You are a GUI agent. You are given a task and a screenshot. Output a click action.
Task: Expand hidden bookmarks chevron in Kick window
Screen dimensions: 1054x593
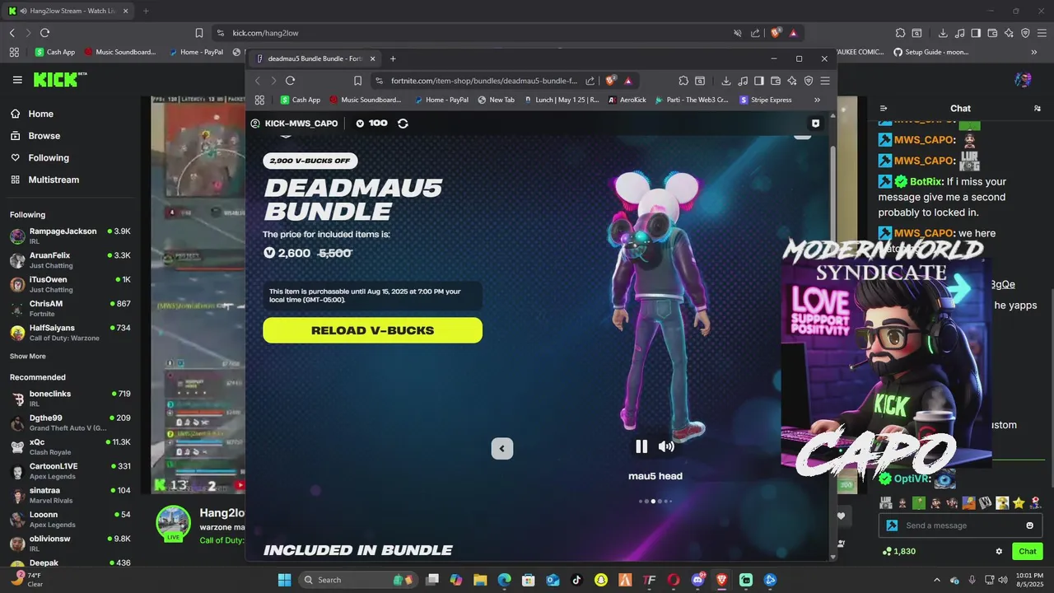coord(1034,52)
